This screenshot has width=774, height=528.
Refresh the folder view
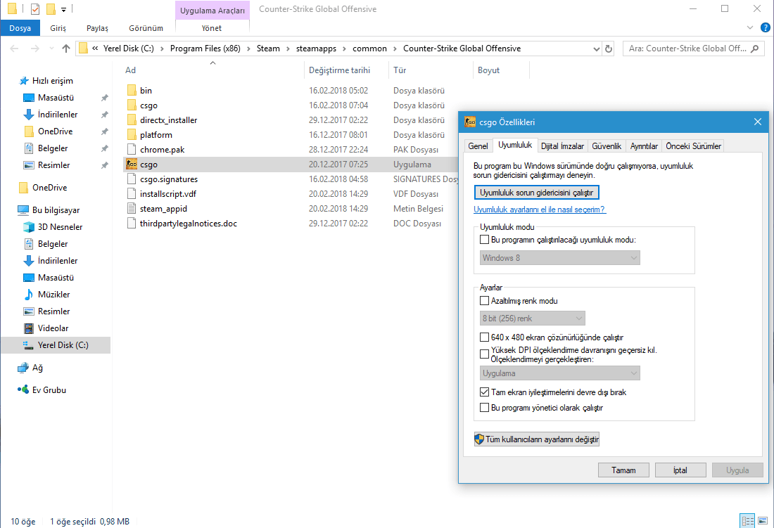click(609, 49)
